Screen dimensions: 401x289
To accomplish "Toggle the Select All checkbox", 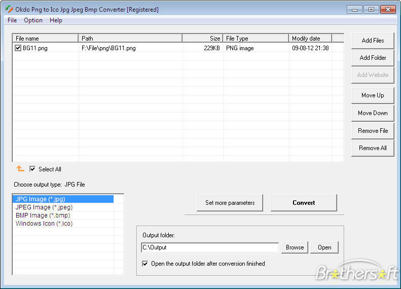I will [x=32, y=169].
